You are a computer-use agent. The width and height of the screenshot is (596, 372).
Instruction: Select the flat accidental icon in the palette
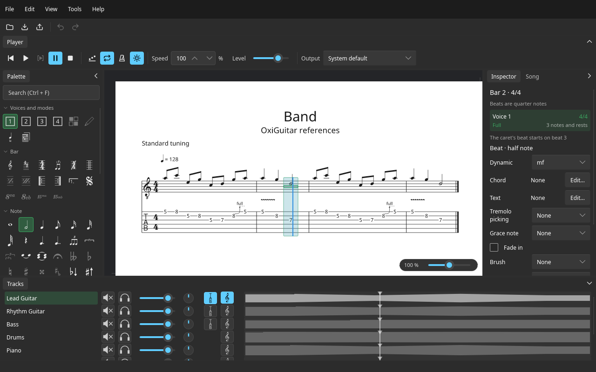pyautogui.click(x=89, y=256)
